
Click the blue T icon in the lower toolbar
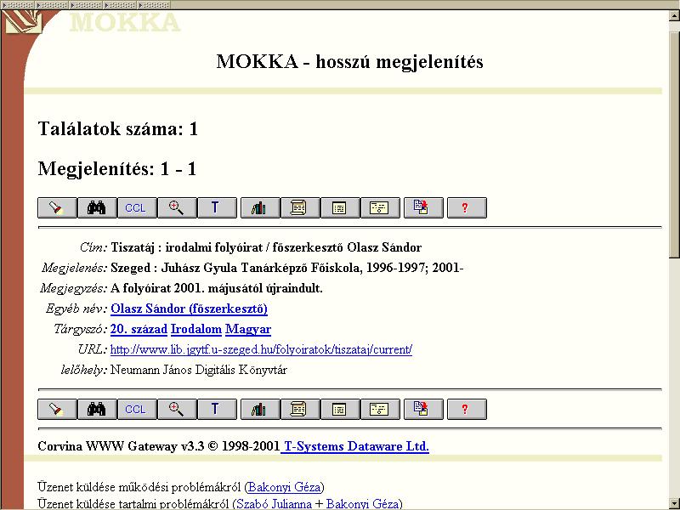(x=217, y=410)
